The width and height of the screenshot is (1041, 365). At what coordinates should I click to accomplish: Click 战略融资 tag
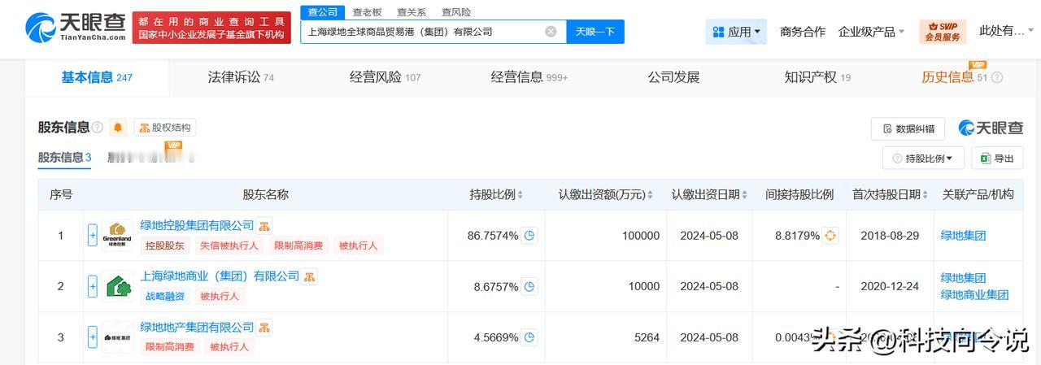[x=165, y=296]
